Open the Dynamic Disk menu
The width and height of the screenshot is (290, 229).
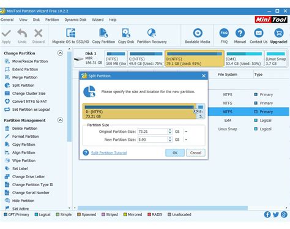click(75, 20)
